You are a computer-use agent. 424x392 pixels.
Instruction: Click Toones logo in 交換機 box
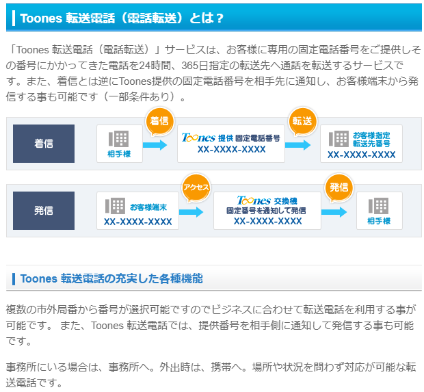coord(253,200)
